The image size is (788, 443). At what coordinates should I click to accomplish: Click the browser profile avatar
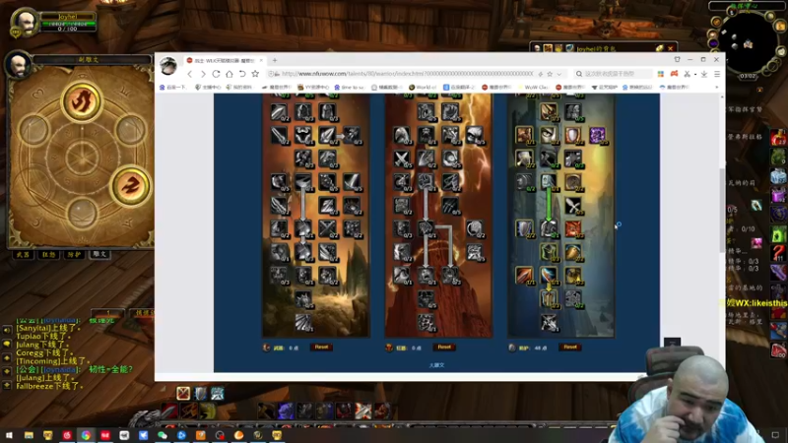[168, 66]
